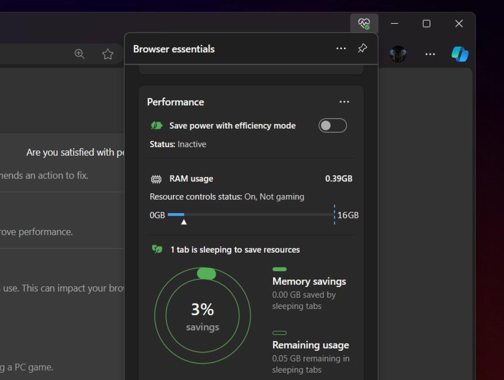The width and height of the screenshot is (504, 380).
Task: Open Browser essentials heart-pulse toolbar icon
Action: point(364,24)
